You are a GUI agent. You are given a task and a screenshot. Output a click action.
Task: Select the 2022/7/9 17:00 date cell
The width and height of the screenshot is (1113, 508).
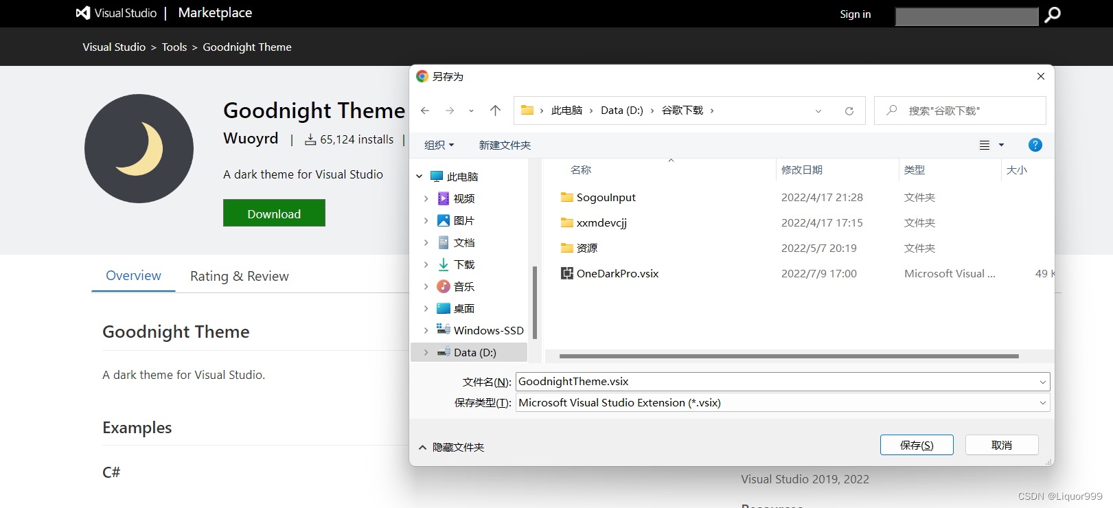pos(819,273)
